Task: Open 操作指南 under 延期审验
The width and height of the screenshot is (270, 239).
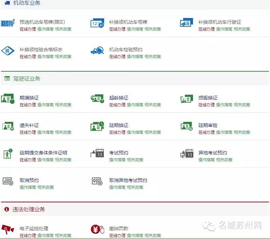Action: 224,132
